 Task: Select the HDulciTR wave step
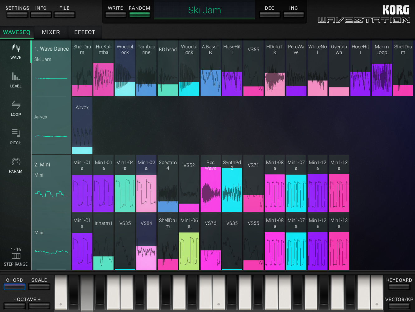pos(275,68)
